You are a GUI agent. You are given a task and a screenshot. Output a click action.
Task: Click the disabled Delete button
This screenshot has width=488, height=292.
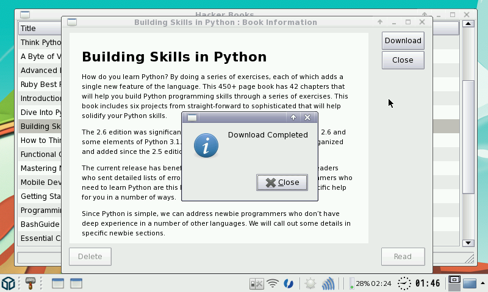tap(90, 257)
